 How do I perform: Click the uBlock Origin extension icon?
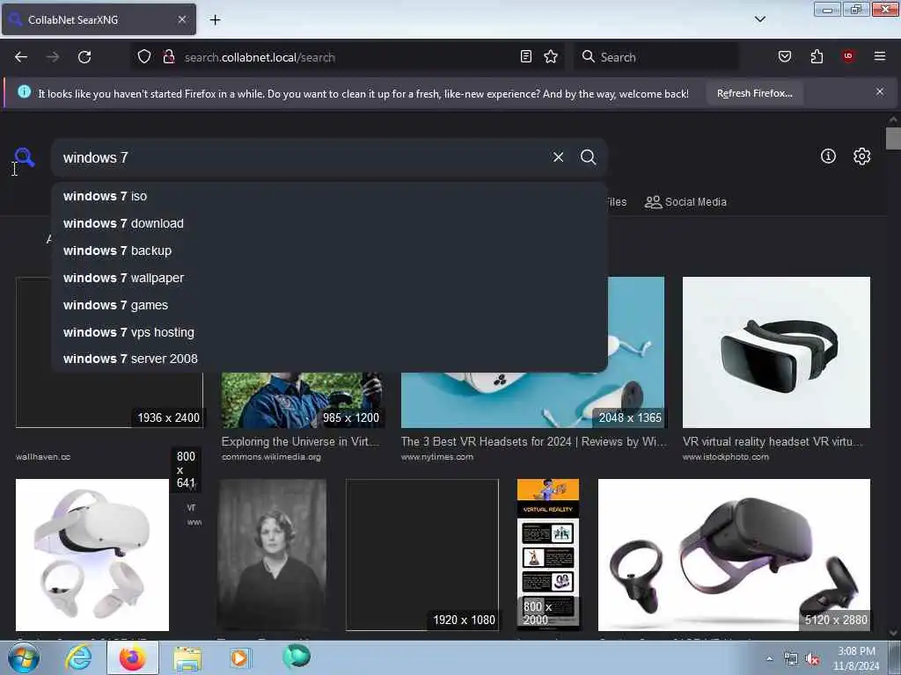tap(848, 56)
